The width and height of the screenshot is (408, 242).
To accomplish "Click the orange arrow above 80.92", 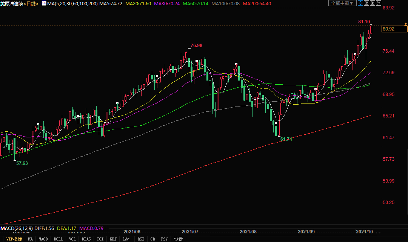I will tap(405, 24).
